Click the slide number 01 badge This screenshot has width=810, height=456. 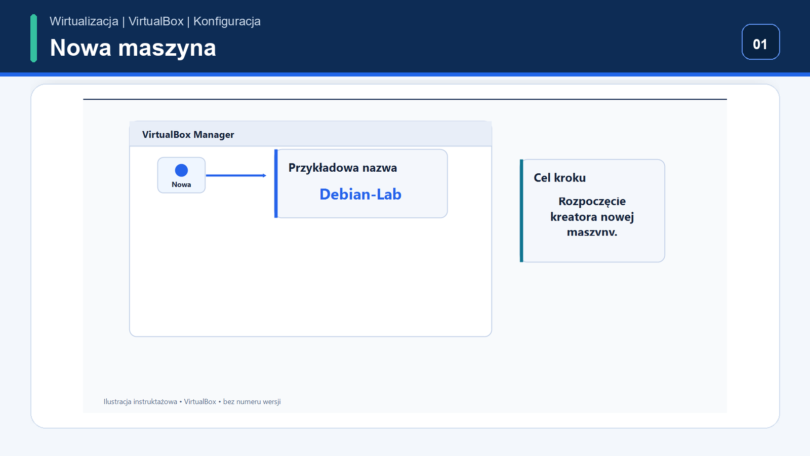[760, 42]
